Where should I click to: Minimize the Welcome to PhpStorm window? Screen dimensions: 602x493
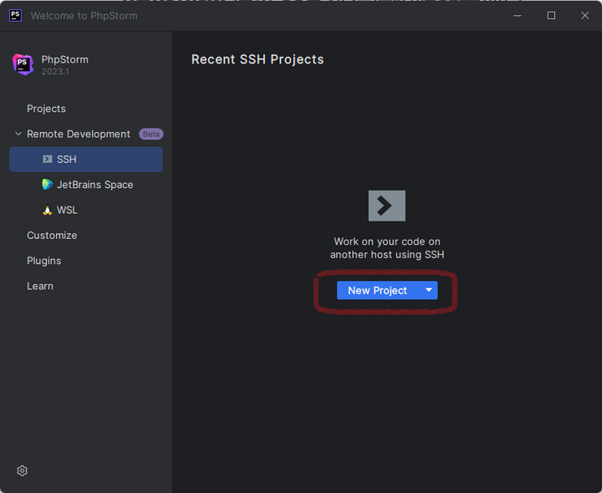coord(518,15)
